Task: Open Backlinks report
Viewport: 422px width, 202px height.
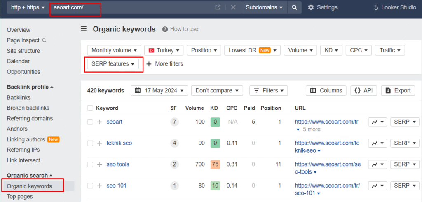Action: click(19, 98)
